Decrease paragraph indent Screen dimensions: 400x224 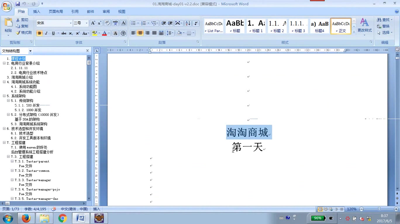click(163, 23)
